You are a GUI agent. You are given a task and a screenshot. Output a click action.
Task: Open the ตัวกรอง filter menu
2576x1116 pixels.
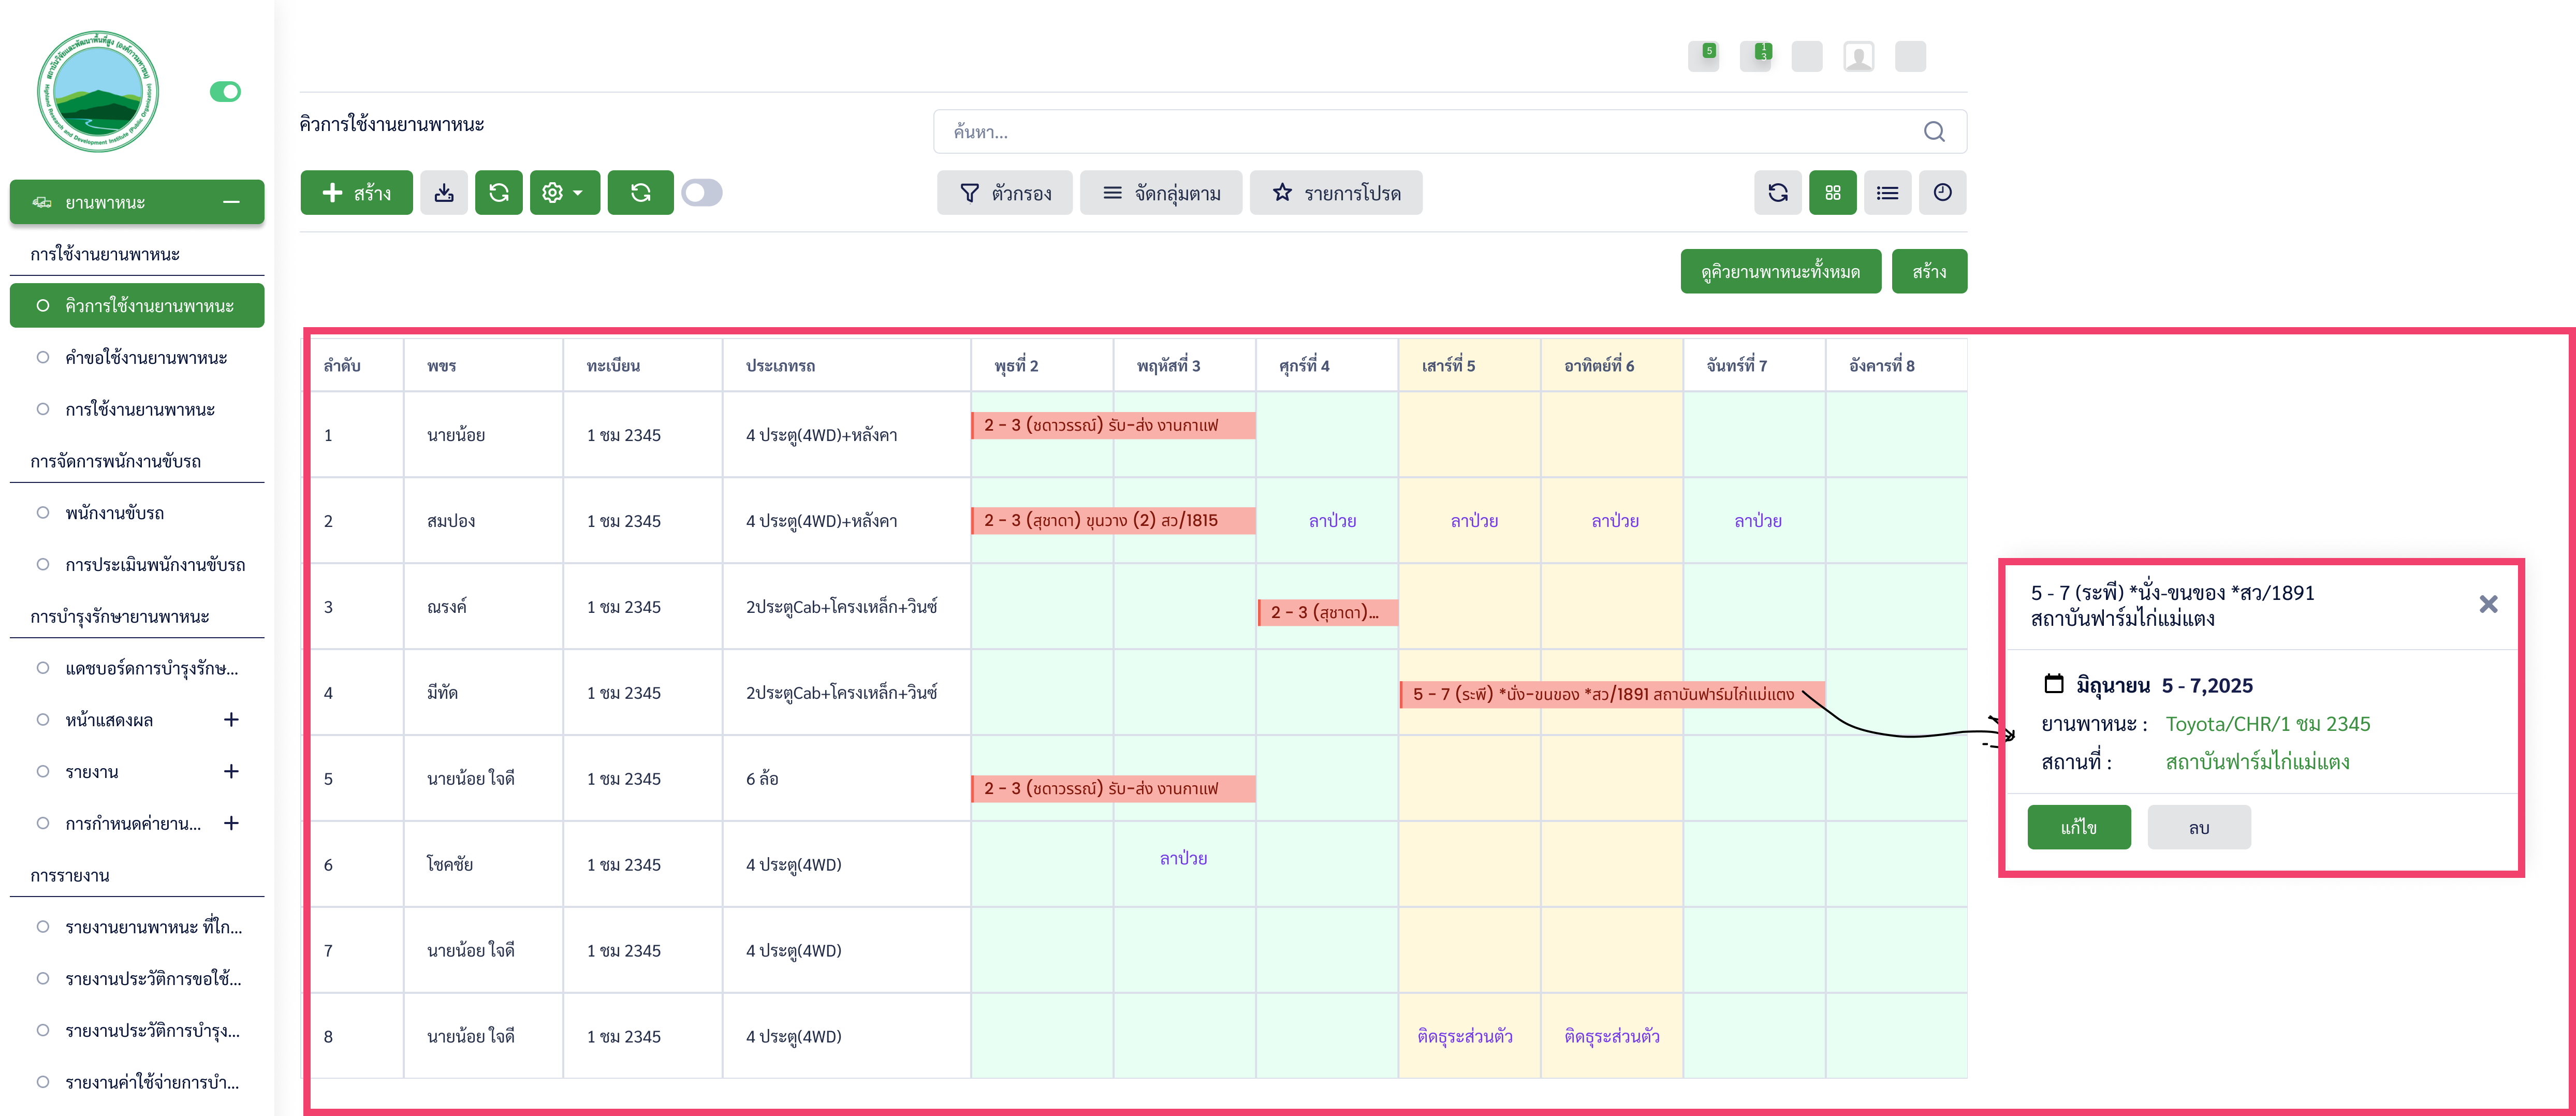[1004, 193]
